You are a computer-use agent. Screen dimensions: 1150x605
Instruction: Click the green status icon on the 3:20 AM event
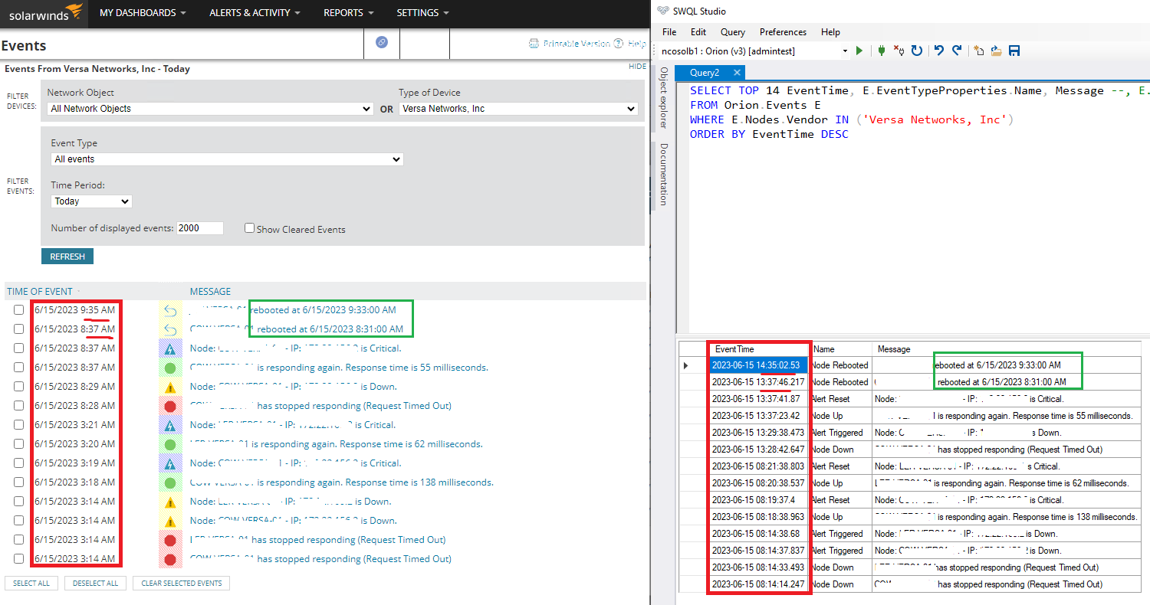click(x=170, y=444)
